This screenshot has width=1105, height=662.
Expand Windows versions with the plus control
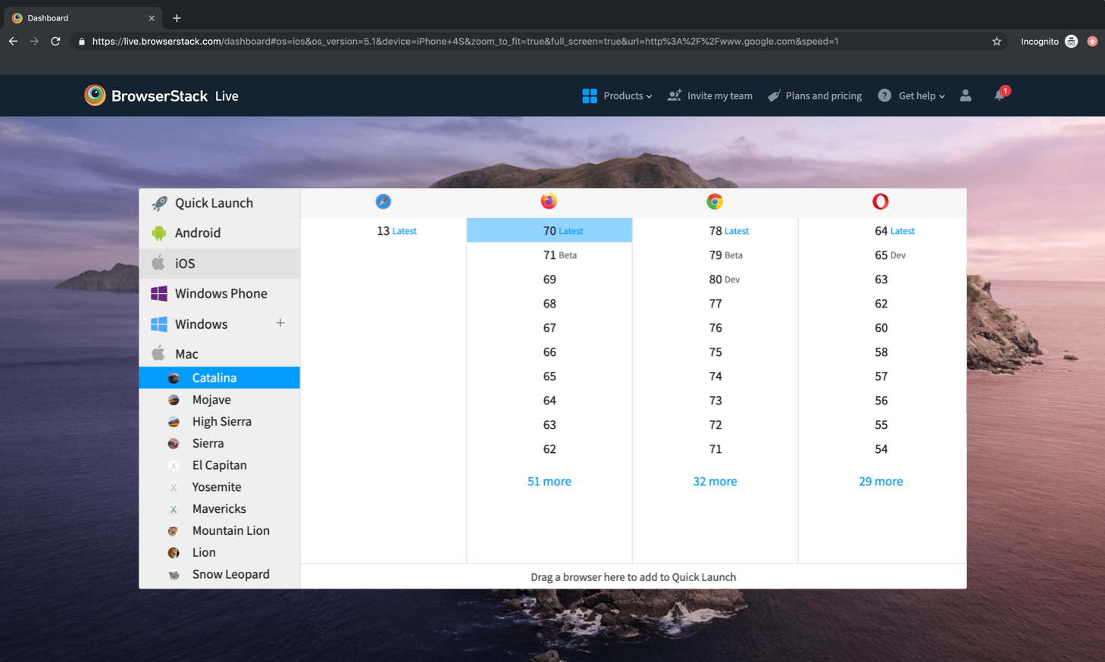pyautogui.click(x=280, y=322)
